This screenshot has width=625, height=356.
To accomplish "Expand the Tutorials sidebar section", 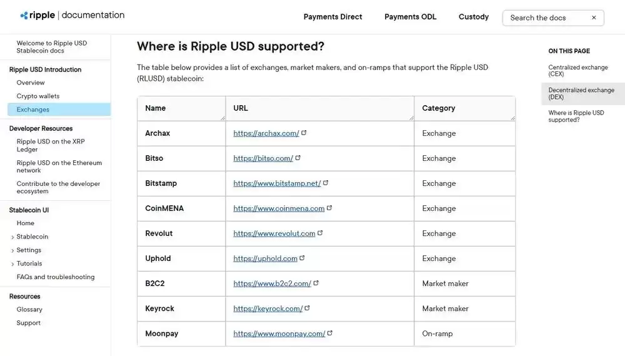I will [12, 264].
